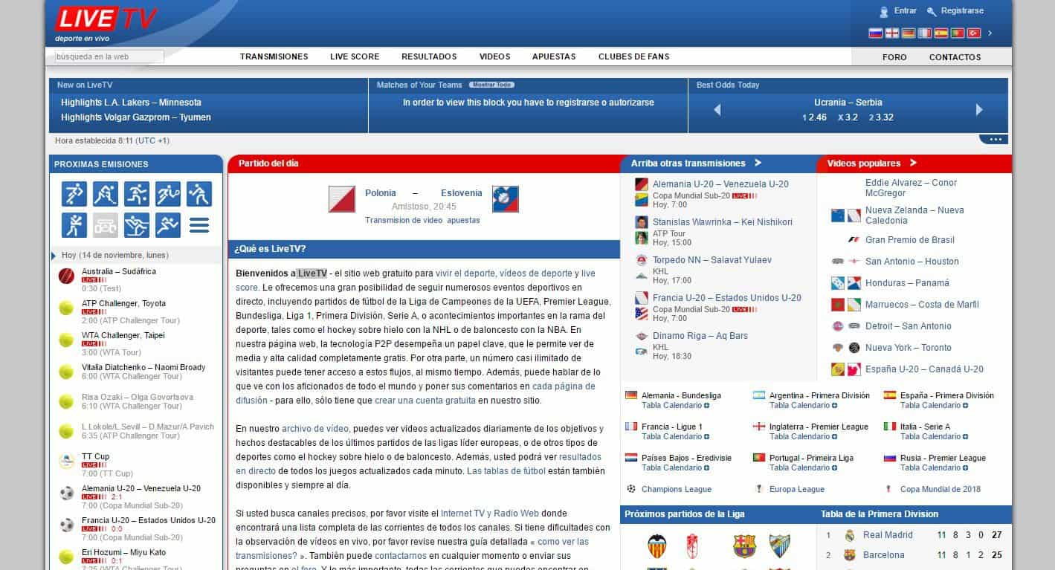Click the Valencia club crest
1055x570 pixels.
657,546
